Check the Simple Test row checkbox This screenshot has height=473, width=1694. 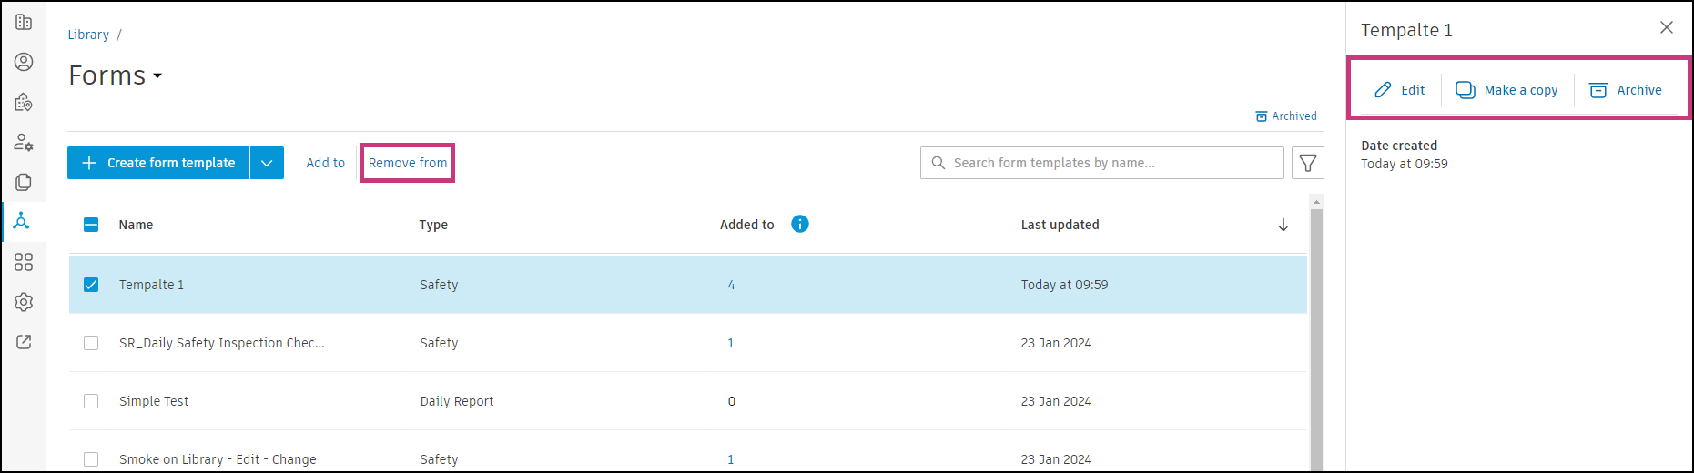point(91,401)
